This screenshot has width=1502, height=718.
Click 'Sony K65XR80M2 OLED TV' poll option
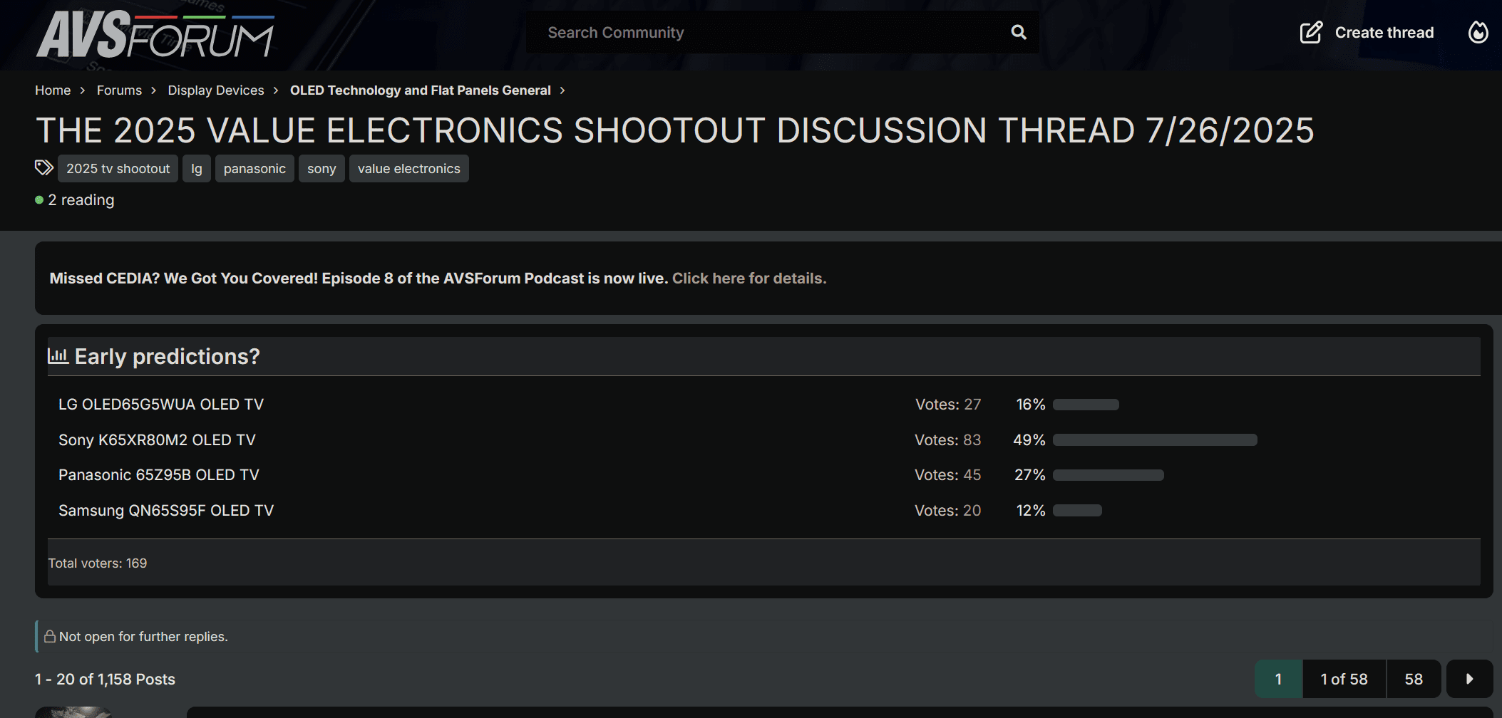click(157, 440)
